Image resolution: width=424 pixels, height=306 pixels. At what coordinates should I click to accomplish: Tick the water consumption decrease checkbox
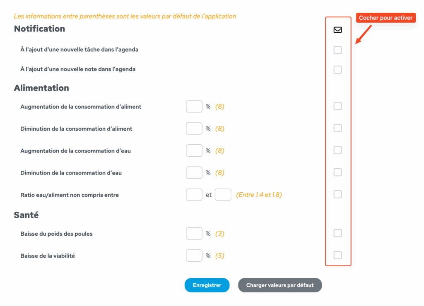click(337, 172)
